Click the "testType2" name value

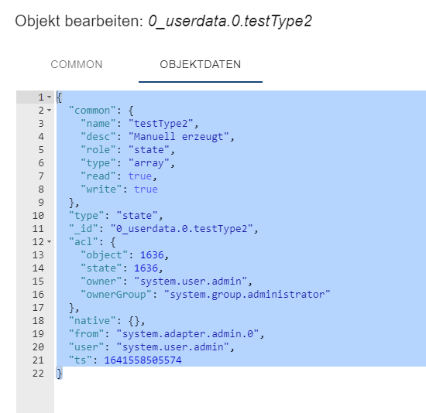pyautogui.click(x=160, y=124)
